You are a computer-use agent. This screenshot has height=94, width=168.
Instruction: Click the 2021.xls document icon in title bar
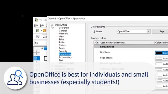(x=36, y=20)
